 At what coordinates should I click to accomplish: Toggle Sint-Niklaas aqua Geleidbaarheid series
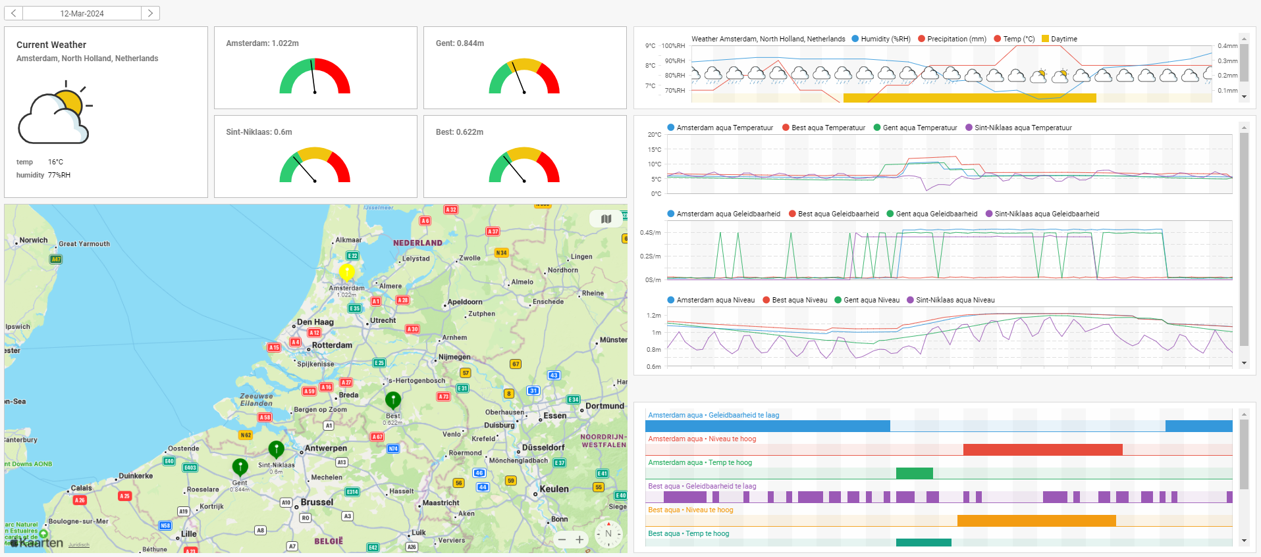pos(1042,214)
